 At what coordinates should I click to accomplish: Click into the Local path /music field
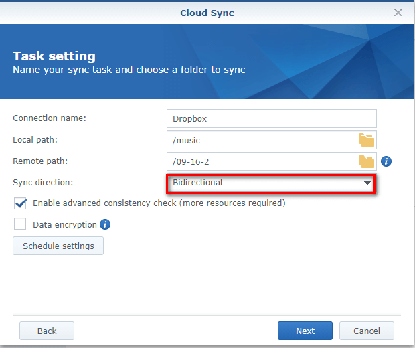pyautogui.click(x=261, y=140)
